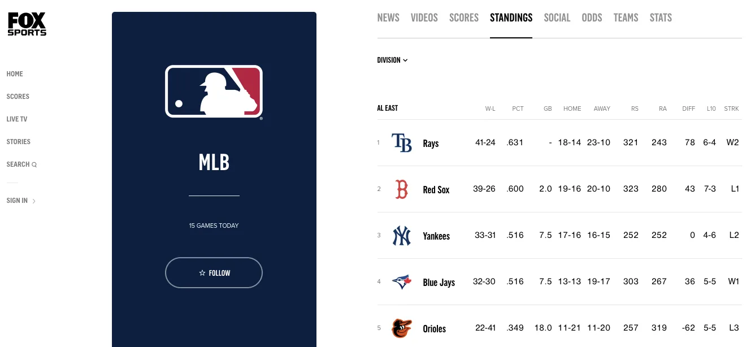Click the L10 column header
Image resolution: width=755 pixels, height=347 pixels.
(x=711, y=109)
